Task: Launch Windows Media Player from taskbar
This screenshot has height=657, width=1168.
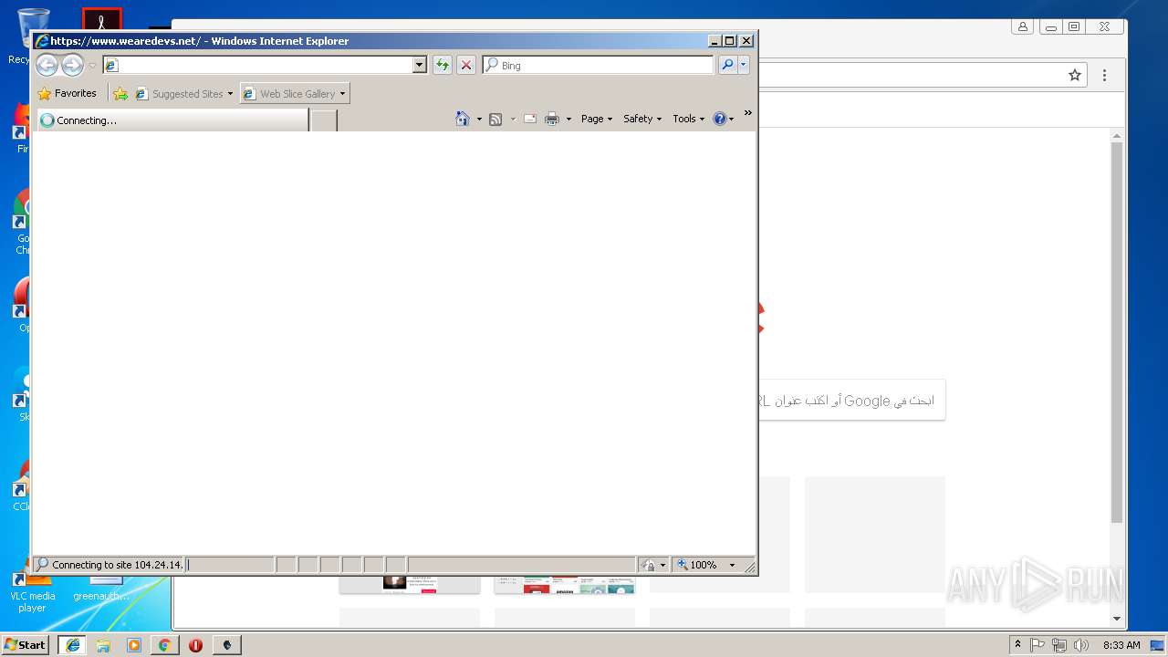Action: pyautogui.click(x=134, y=644)
